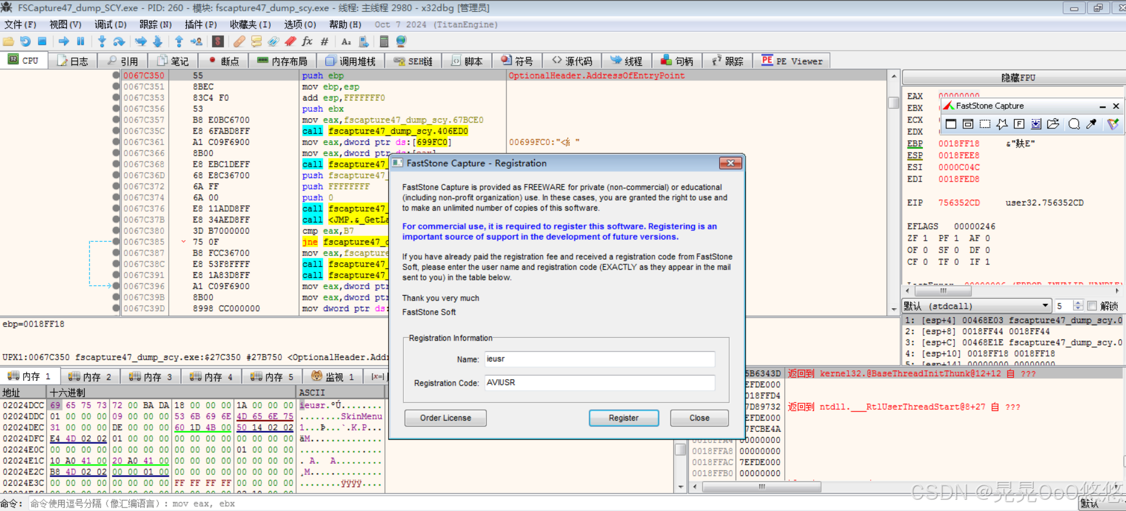Click the open file folder toolbar icon
The height and width of the screenshot is (511, 1126).
pos(8,41)
